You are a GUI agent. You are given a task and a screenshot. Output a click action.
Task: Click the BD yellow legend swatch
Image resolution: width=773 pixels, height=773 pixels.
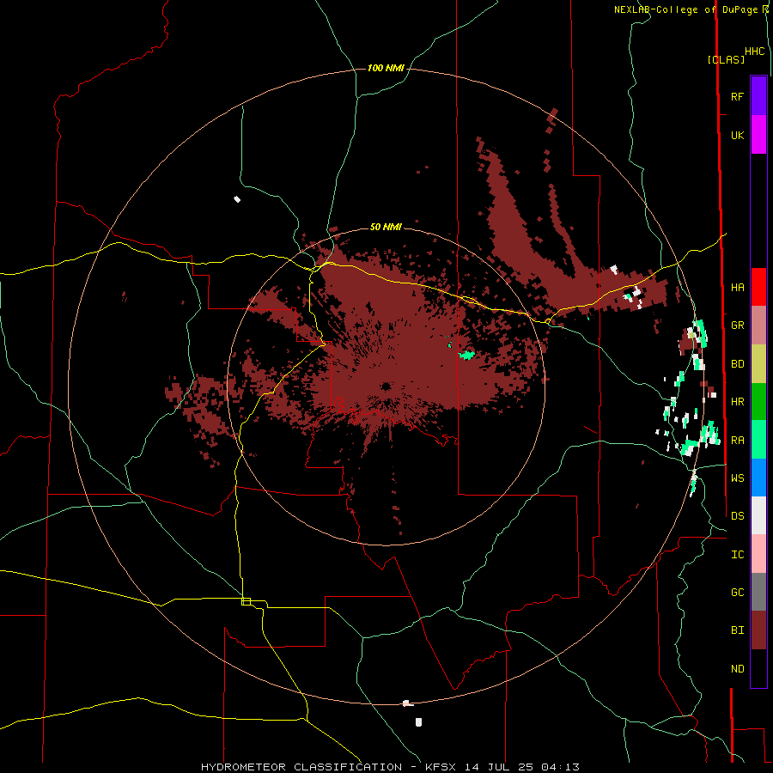pyautogui.click(x=758, y=364)
